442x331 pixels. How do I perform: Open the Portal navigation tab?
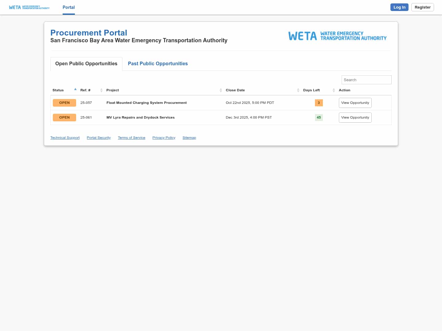(x=68, y=7)
